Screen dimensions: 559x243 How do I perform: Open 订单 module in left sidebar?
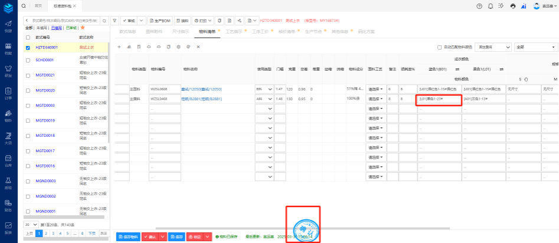click(x=8, y=94)
